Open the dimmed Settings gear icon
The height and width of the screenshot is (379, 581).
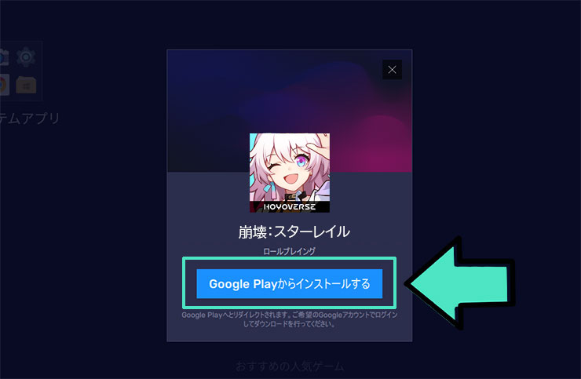[x=26, y=56]
